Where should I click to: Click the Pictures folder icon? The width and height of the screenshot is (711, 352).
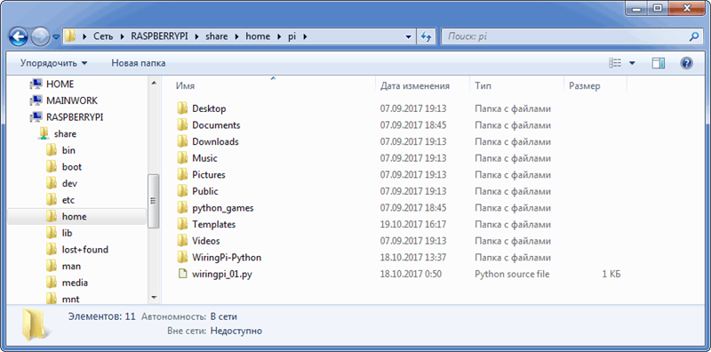[182, 174]
